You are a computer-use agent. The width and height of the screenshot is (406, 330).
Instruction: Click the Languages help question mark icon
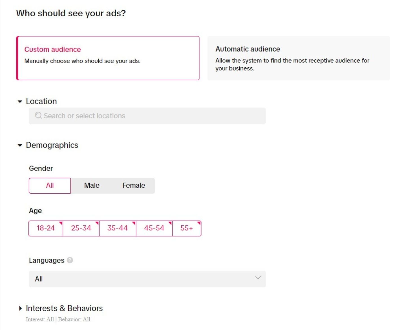(x=70, y=260)
